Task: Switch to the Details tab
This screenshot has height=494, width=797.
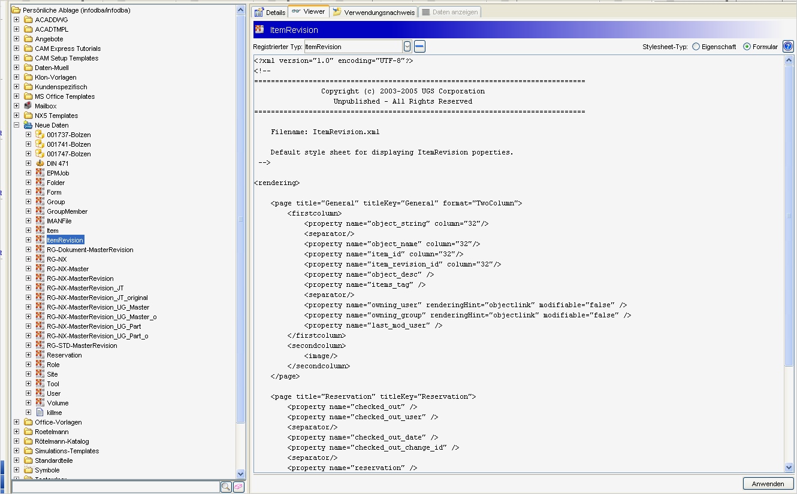Action: click(x=270, y=13)
